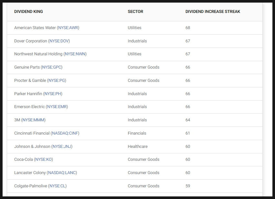Select the 59 streak value for Colgate-Palmolive
The height and width of the screenshot is (199, 275).
pyautogui.click(x=188, y=186)
